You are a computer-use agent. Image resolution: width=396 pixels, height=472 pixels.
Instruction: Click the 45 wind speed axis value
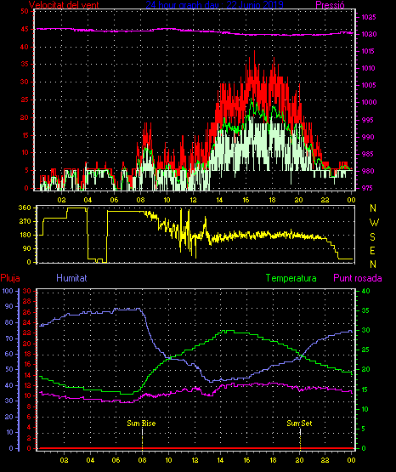(x=25, y=29)
